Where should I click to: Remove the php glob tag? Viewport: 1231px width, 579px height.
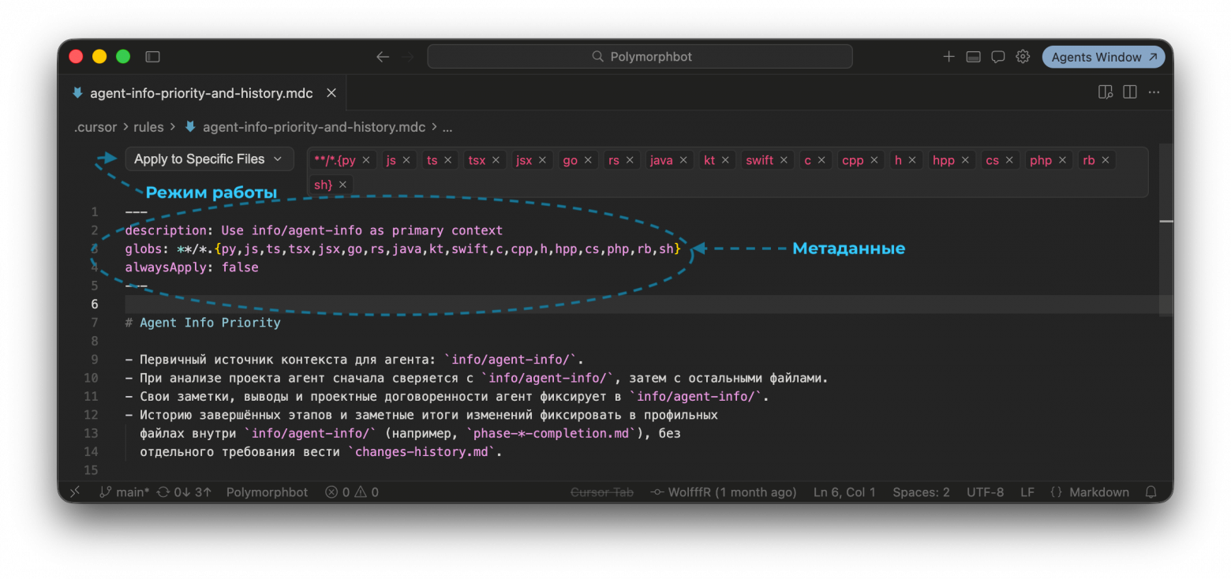tap(1062, 160)
